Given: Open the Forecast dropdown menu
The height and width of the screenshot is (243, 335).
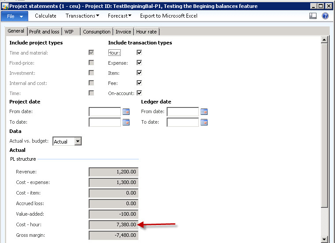Looking at the screenshot, I should click(x=119, y=16).
